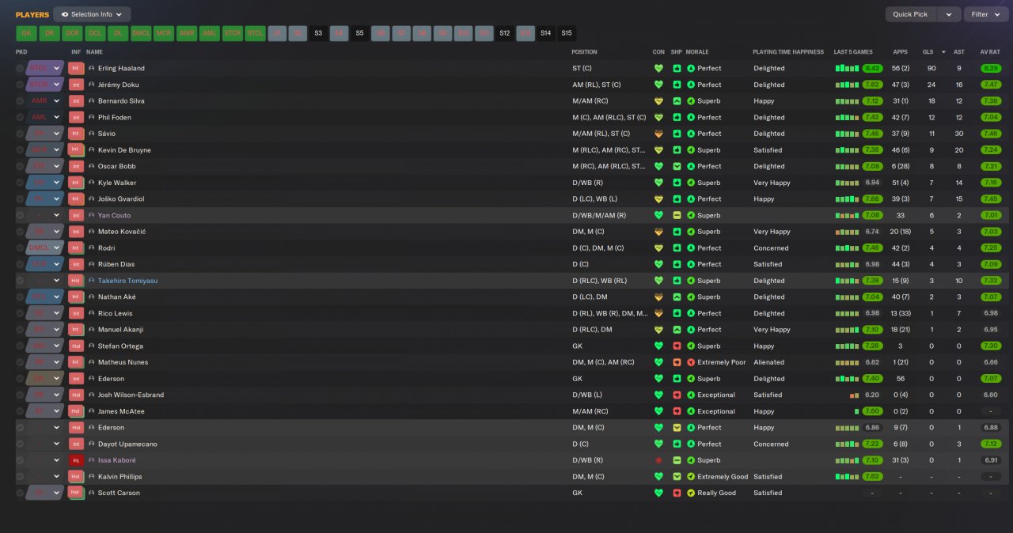Toggle the picked checkbox for Matheus Nunes
The image size is (1013, 533).
coord(20,362)
